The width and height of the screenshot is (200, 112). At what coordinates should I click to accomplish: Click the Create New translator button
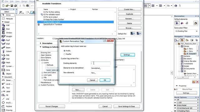[x=130, y=9]
